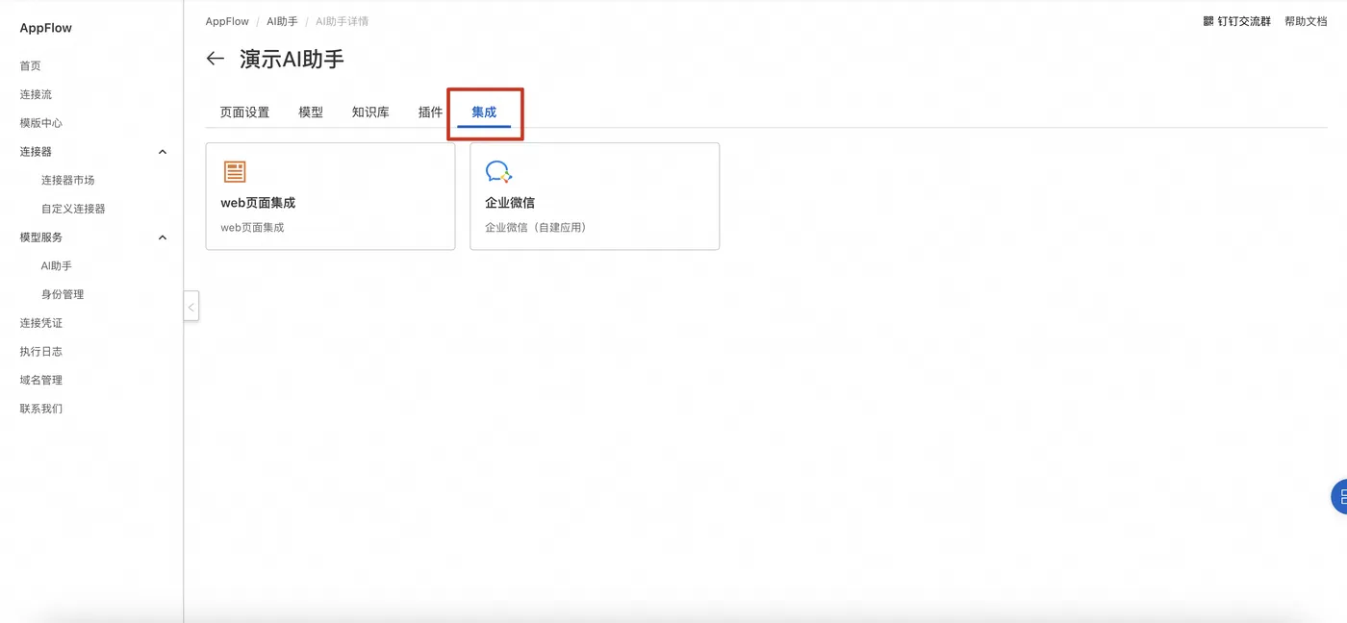Go back using the left arrow icon
The image size is (1347, 623).
(216, 59)
